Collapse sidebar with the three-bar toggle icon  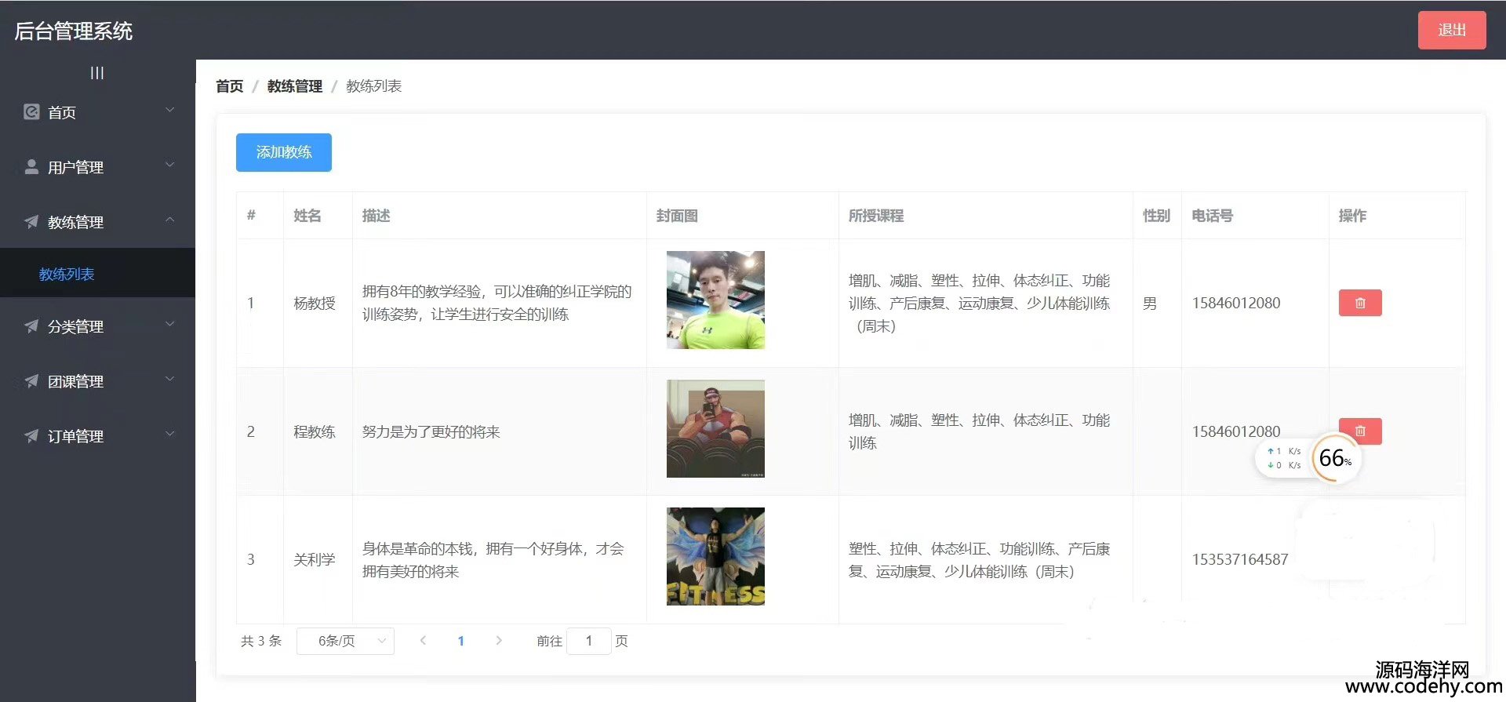(96, 73)
